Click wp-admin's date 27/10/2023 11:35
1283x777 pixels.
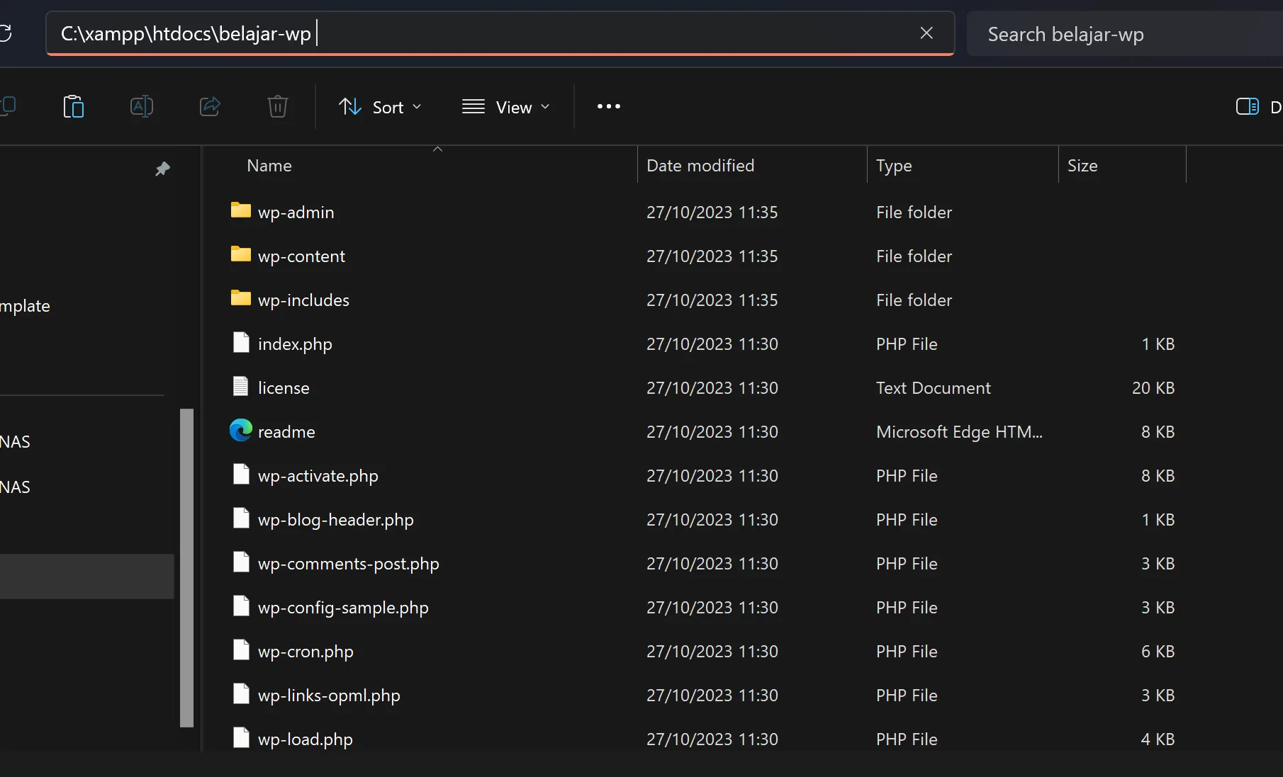coord(712,212)
